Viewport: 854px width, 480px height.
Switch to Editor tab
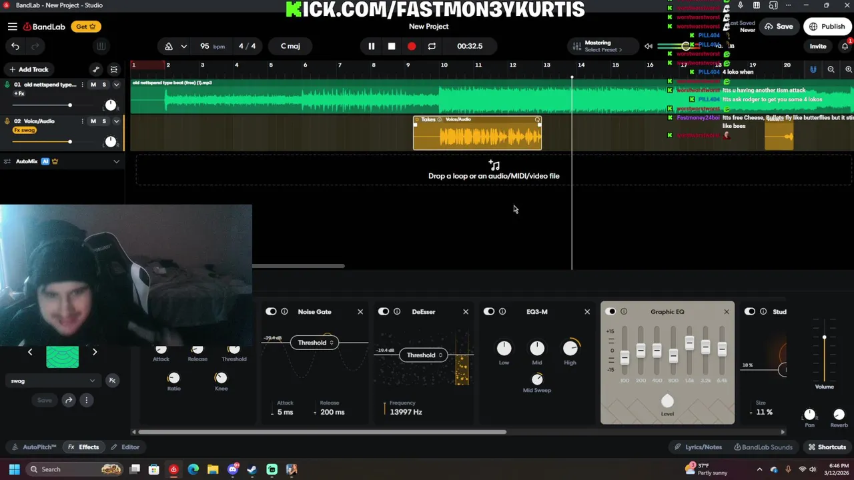coord(125,447)
